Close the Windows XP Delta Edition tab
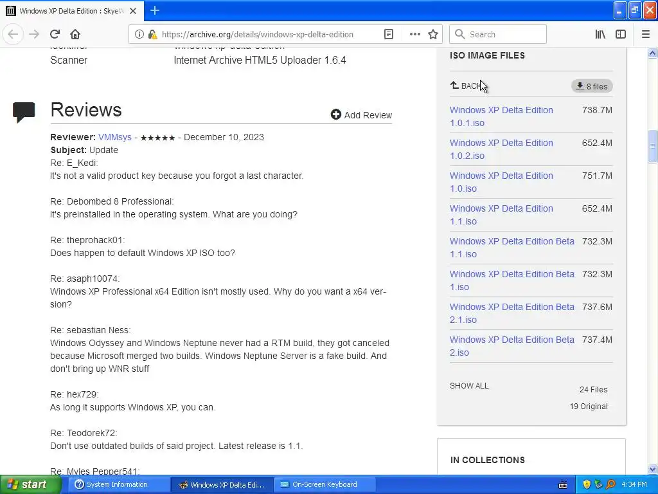The width and height of the screenshot is (658, 494). (x=133, y=11)
